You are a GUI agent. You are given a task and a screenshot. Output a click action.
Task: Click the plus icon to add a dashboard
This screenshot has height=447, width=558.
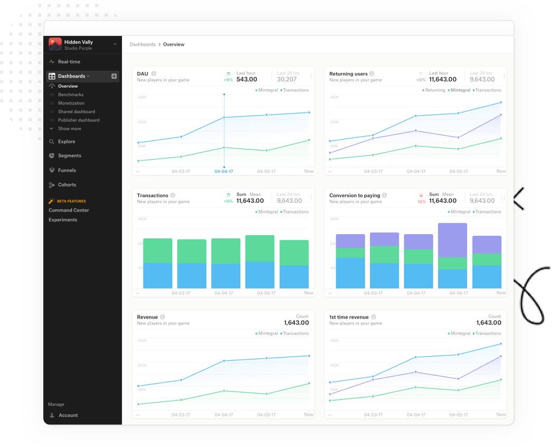coord(114,76)
